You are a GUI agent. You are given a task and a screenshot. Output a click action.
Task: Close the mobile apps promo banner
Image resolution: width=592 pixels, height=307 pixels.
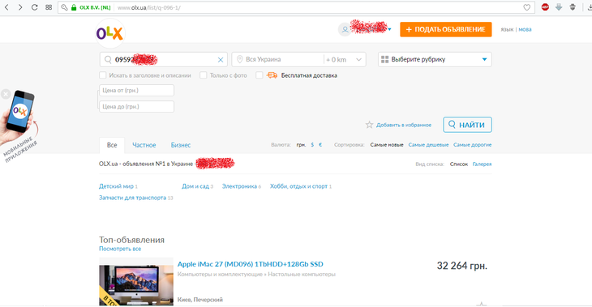click(x=6, y=94)
